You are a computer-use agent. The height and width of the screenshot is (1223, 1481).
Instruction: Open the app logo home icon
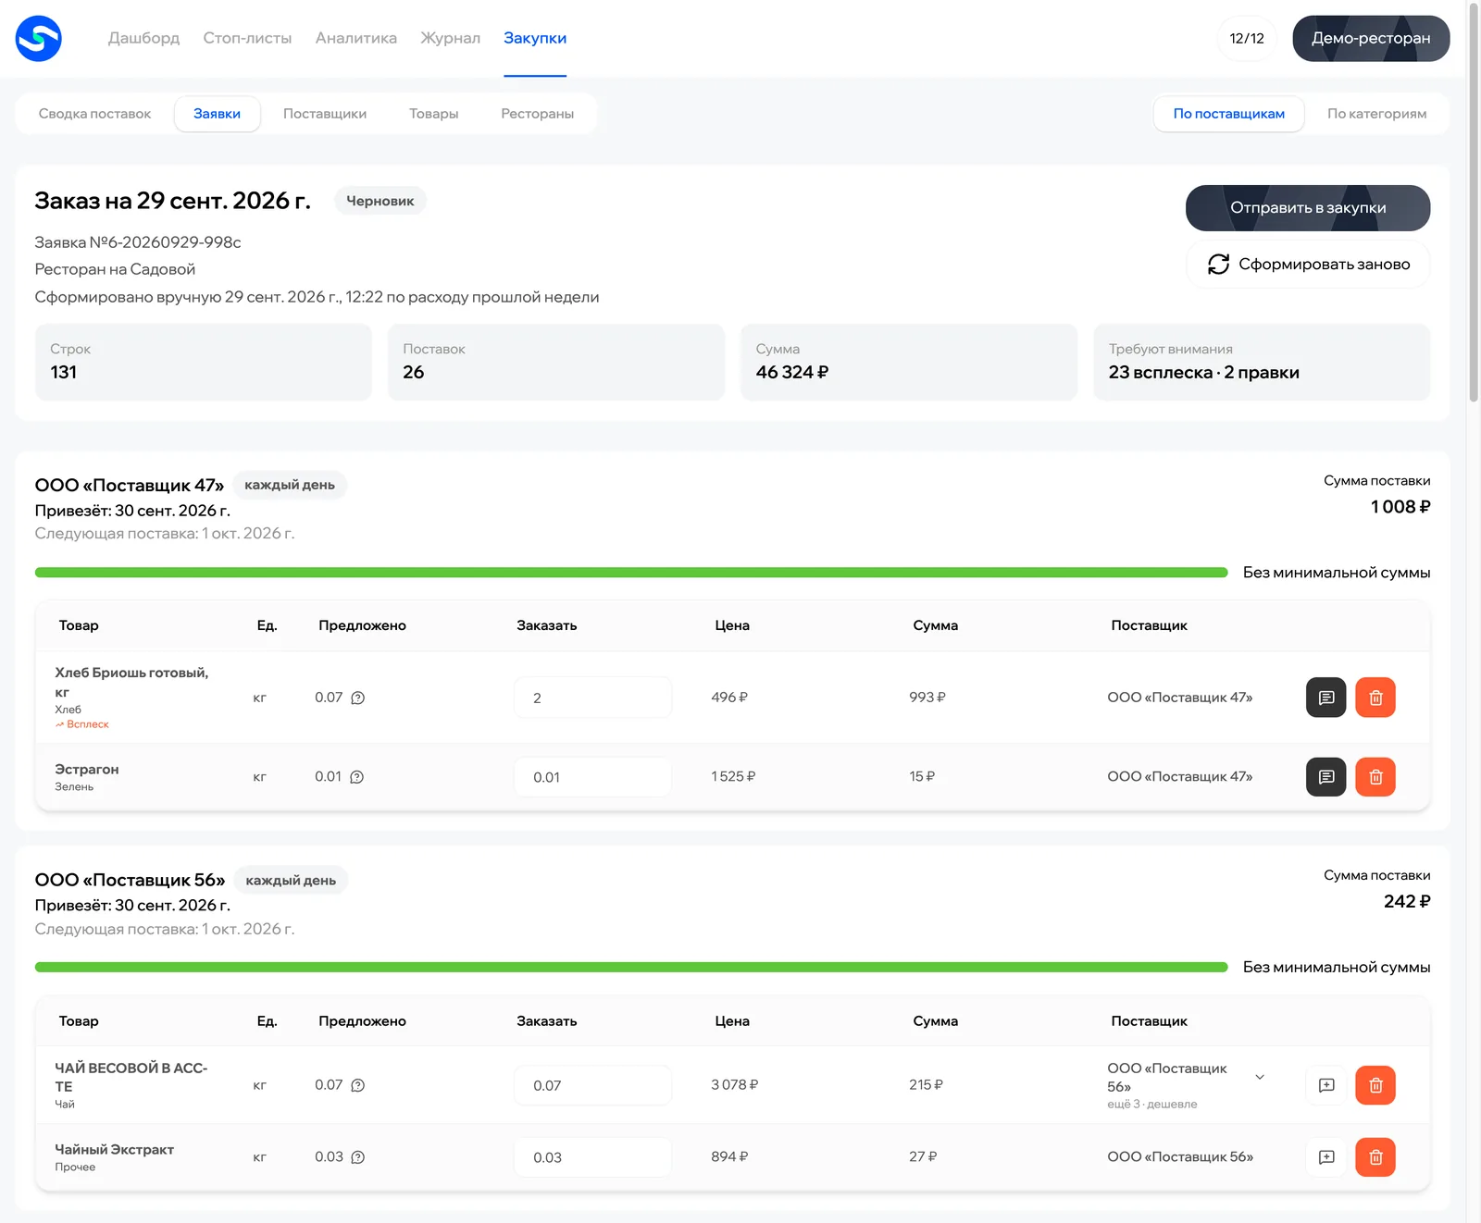(39, 39)
